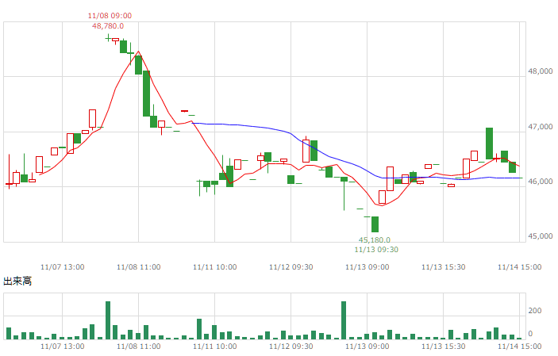The height and width of the screenshot is (356, 558).
Task: Click price chart date label 11/12 09:30
Action: point(291,267)
